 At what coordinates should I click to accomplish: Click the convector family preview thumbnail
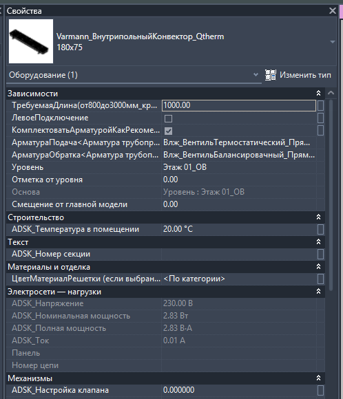[31, 41]
